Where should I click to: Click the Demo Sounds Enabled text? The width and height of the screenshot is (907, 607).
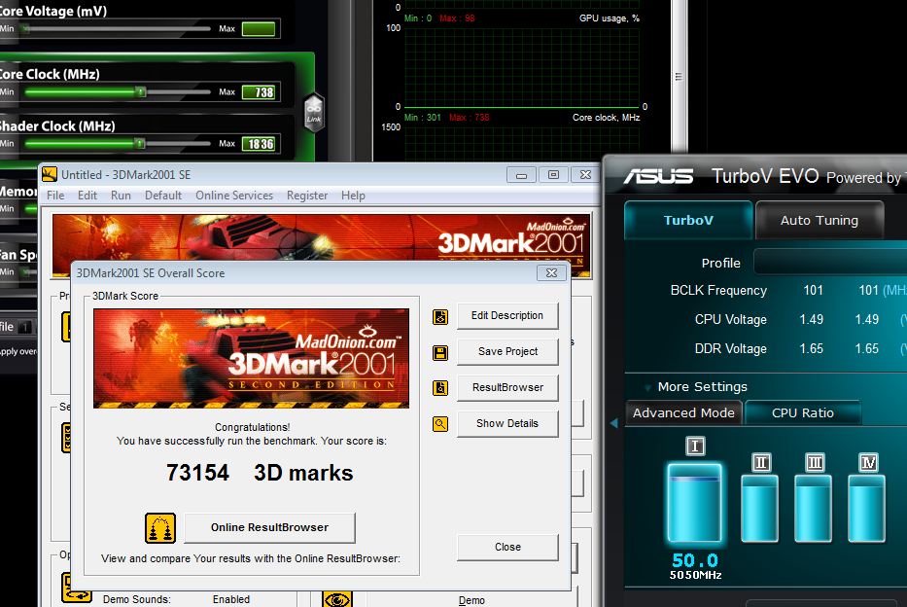[230, 599]
